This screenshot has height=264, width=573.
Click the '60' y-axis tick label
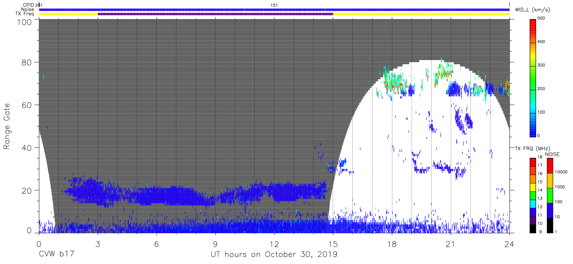point(27,105)
